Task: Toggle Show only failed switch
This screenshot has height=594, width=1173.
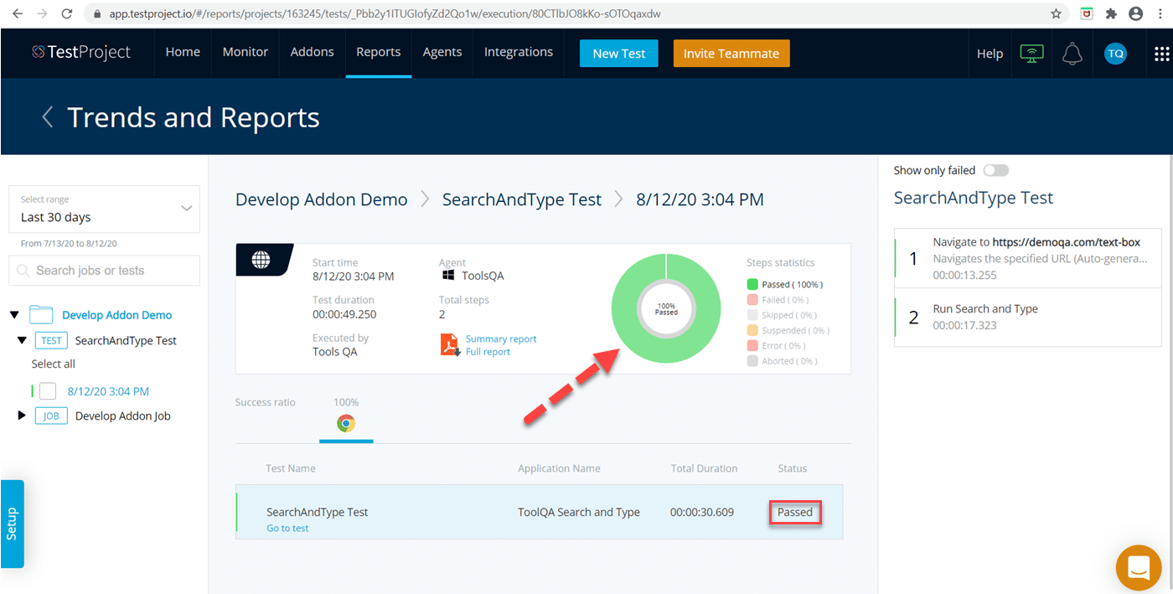Action: pyautogui.click(x=995, y=170)
